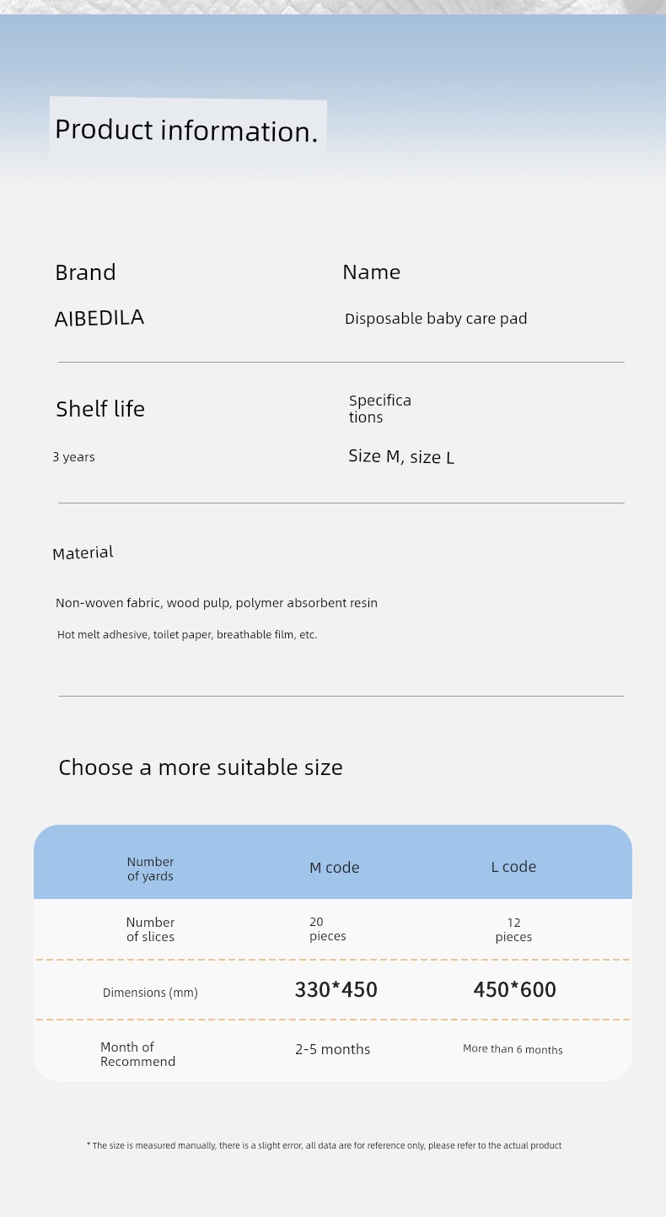Screen dimensions: 666x1222
Task: Click the "20 pieces" table cell
Action: pyautogui.click(x=328, y=929)
